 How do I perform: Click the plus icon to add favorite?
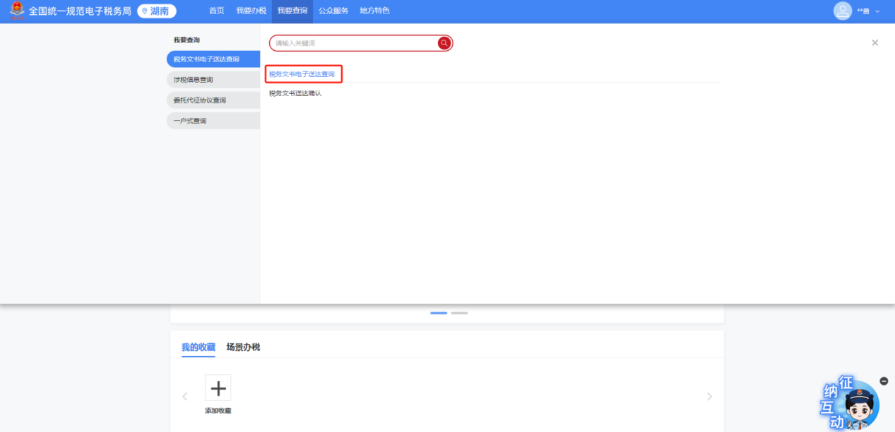[x=218, y=388]
